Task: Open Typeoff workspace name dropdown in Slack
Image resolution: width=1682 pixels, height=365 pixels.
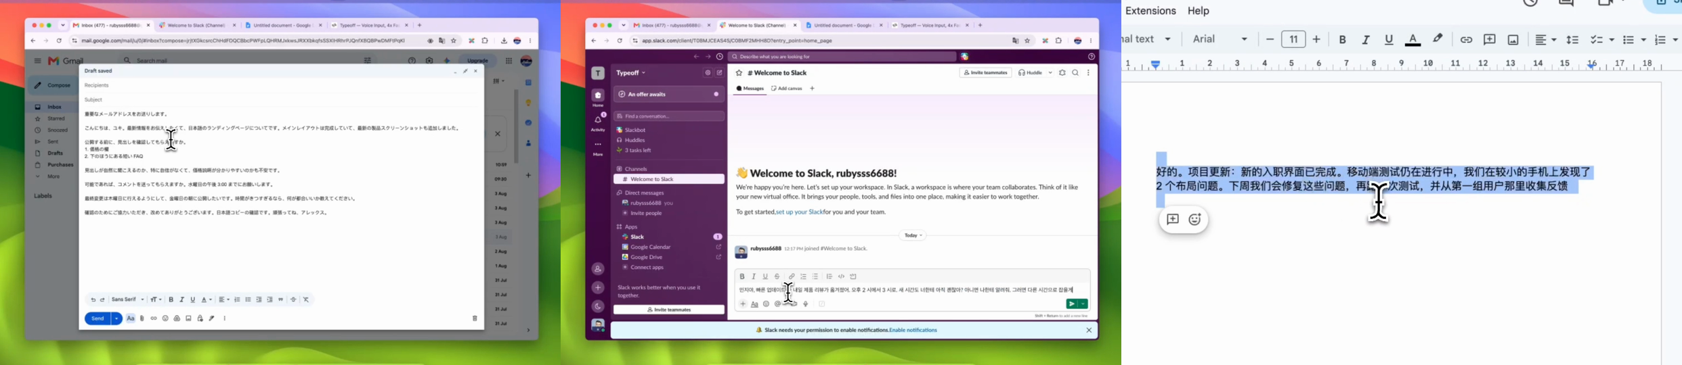Action: point(631,73)
